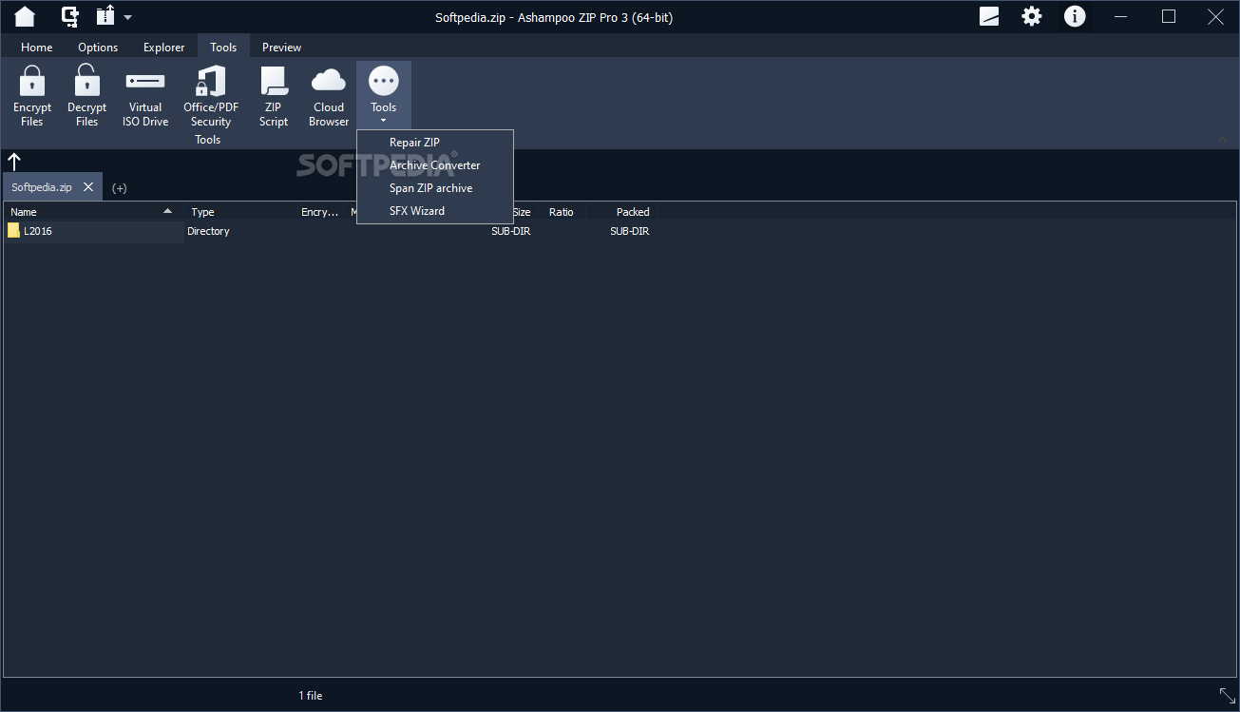The width and height of the screenshot is (1240, 712).
Task: Click the skin/theme switch icon
Action: click(x=989, y=16)
